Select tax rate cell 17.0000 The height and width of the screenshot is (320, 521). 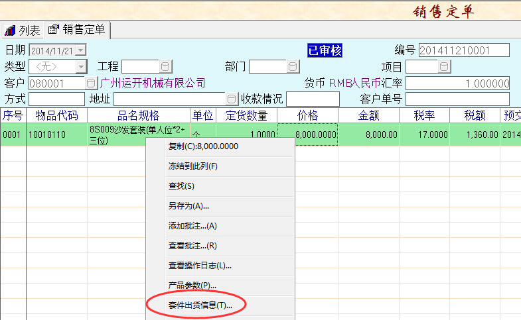point(425,134)
